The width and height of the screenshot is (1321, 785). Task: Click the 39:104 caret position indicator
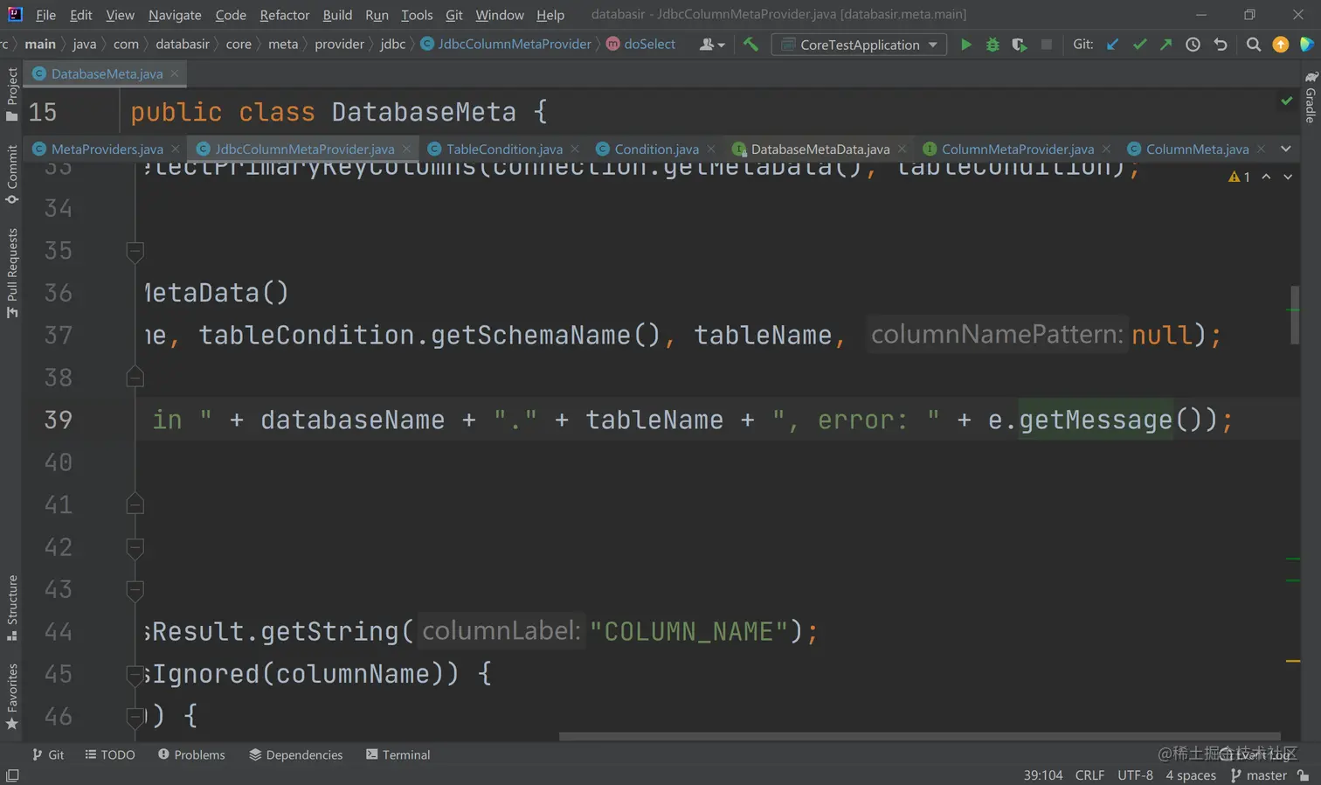click(1043, 775)
